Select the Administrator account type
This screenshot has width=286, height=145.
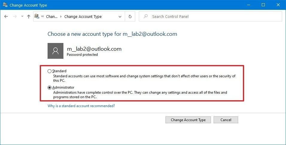click(x=49, y=87)
